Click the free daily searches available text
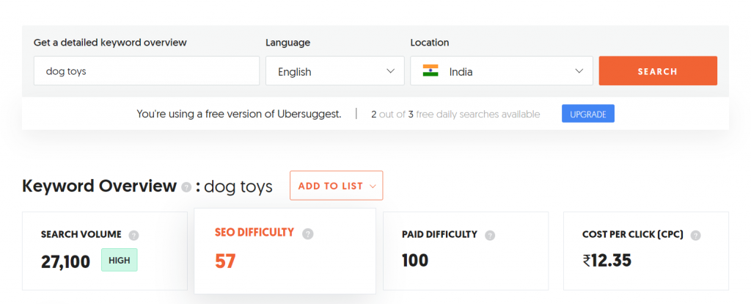Viewport: 751px width, 304px height. tap(455, 115)
